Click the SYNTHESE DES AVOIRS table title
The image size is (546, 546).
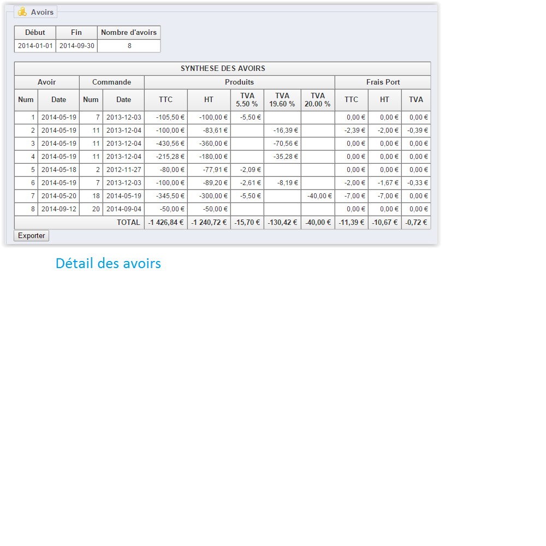[x=223, y=69]
